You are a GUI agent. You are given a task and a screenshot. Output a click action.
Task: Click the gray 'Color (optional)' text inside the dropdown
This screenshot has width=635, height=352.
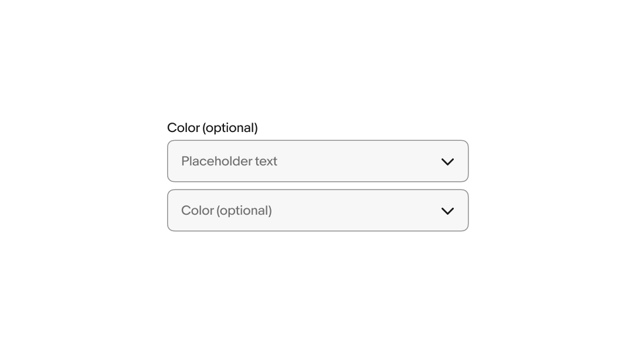(x=226, y=211)
